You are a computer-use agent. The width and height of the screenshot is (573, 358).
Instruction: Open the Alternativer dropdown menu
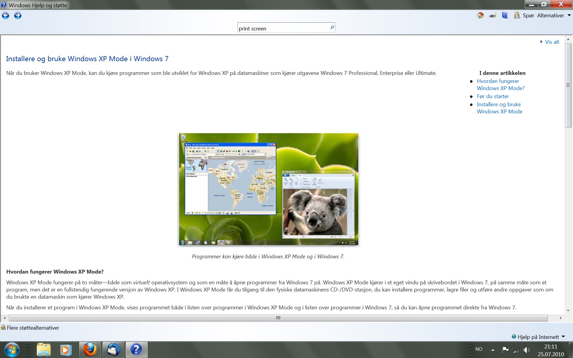click(x=554, y=16)
